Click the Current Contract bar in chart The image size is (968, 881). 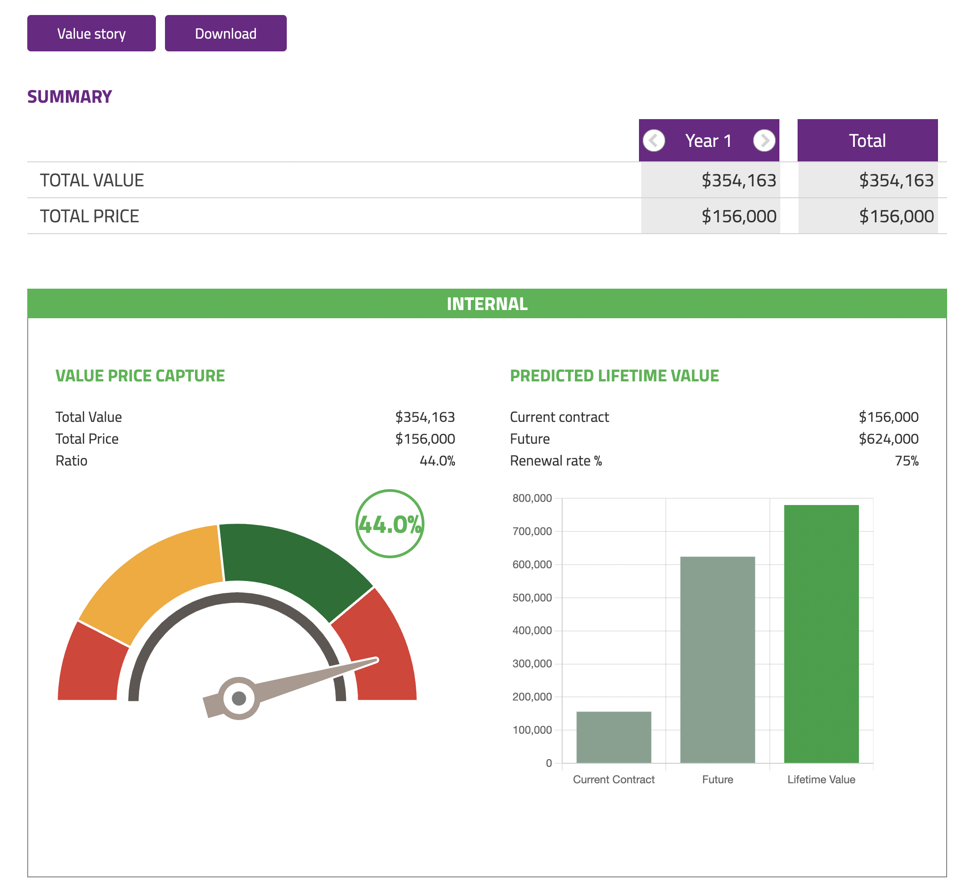(613, 737)
